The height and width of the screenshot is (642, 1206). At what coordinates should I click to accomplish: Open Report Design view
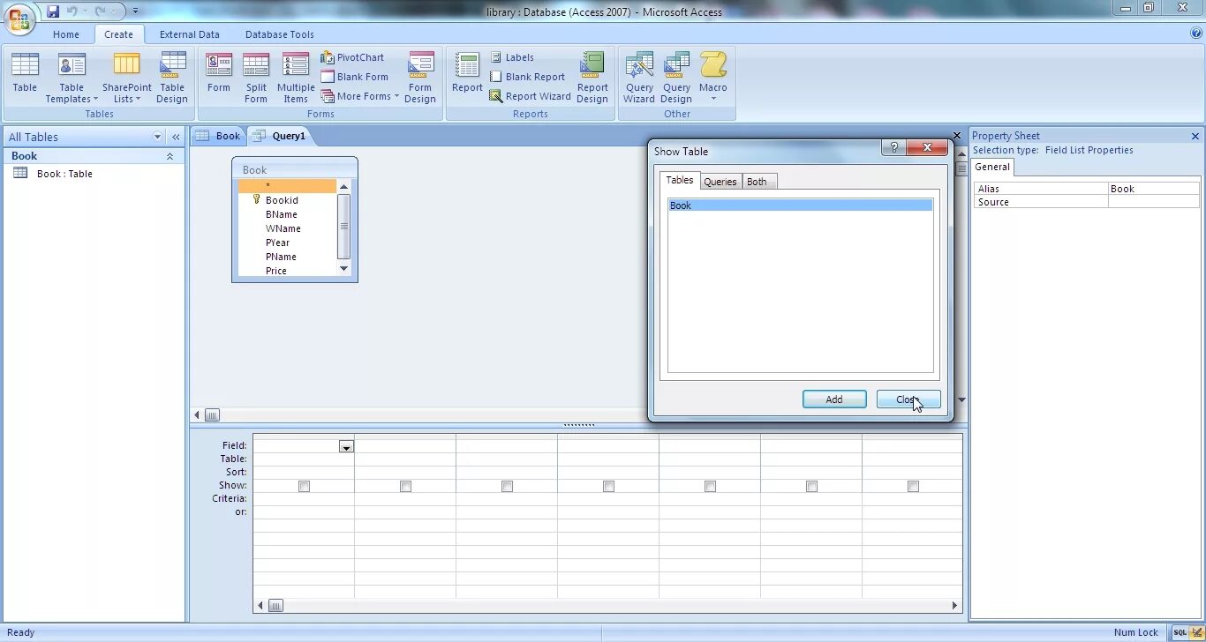(x=592, y=78)
